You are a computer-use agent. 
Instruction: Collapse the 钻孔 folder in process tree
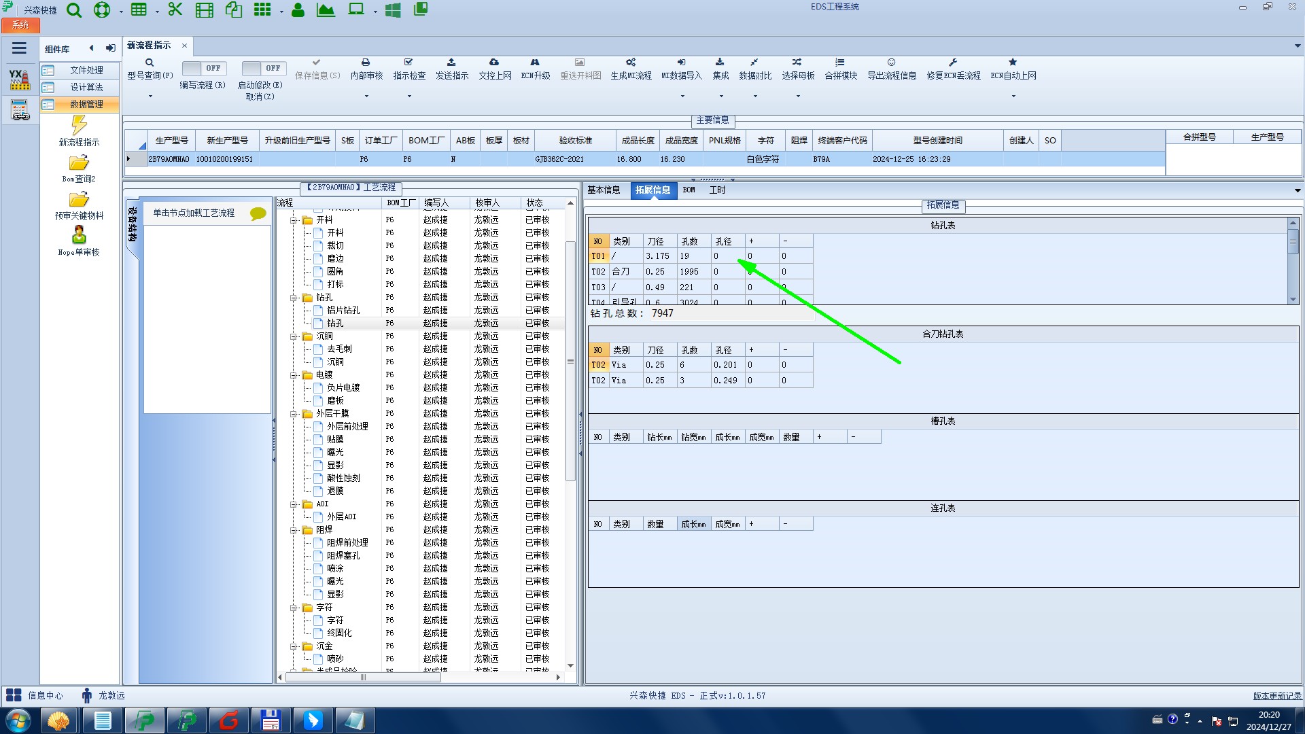[x=294, y=298]
